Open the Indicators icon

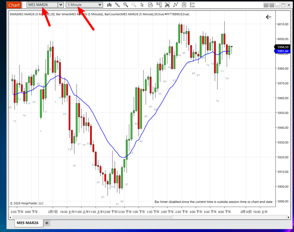point(176,5)
